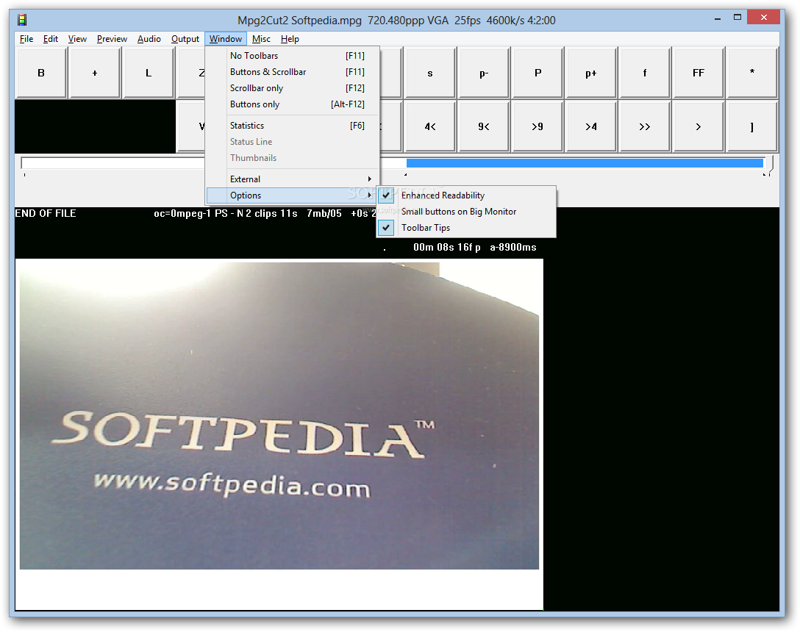Click the 00m 08s 16f p timecode
This screenshot has width=800, height=632.
pos(447,248)
